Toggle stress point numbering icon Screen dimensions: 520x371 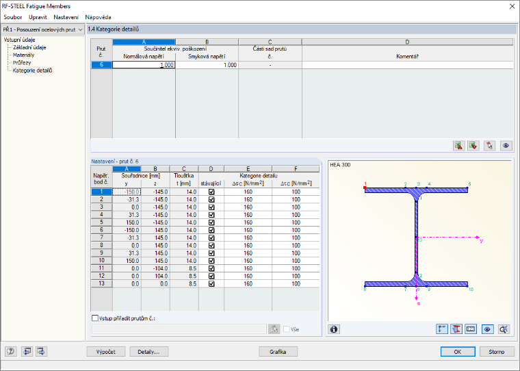click(471, 329)
